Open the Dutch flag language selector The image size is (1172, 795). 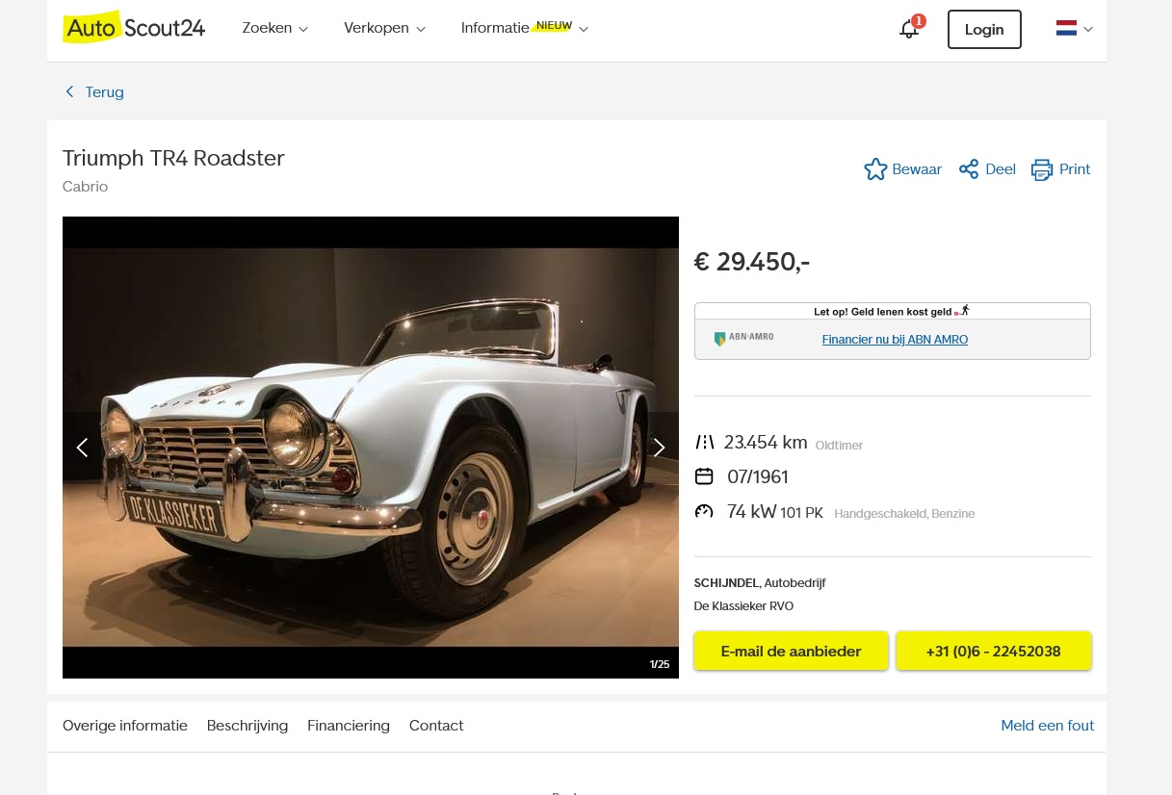point(1074,29)
